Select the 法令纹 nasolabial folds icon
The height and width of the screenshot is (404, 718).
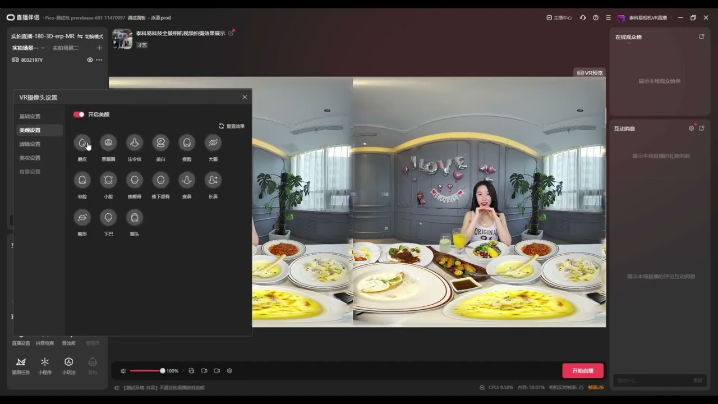point(134,143)
